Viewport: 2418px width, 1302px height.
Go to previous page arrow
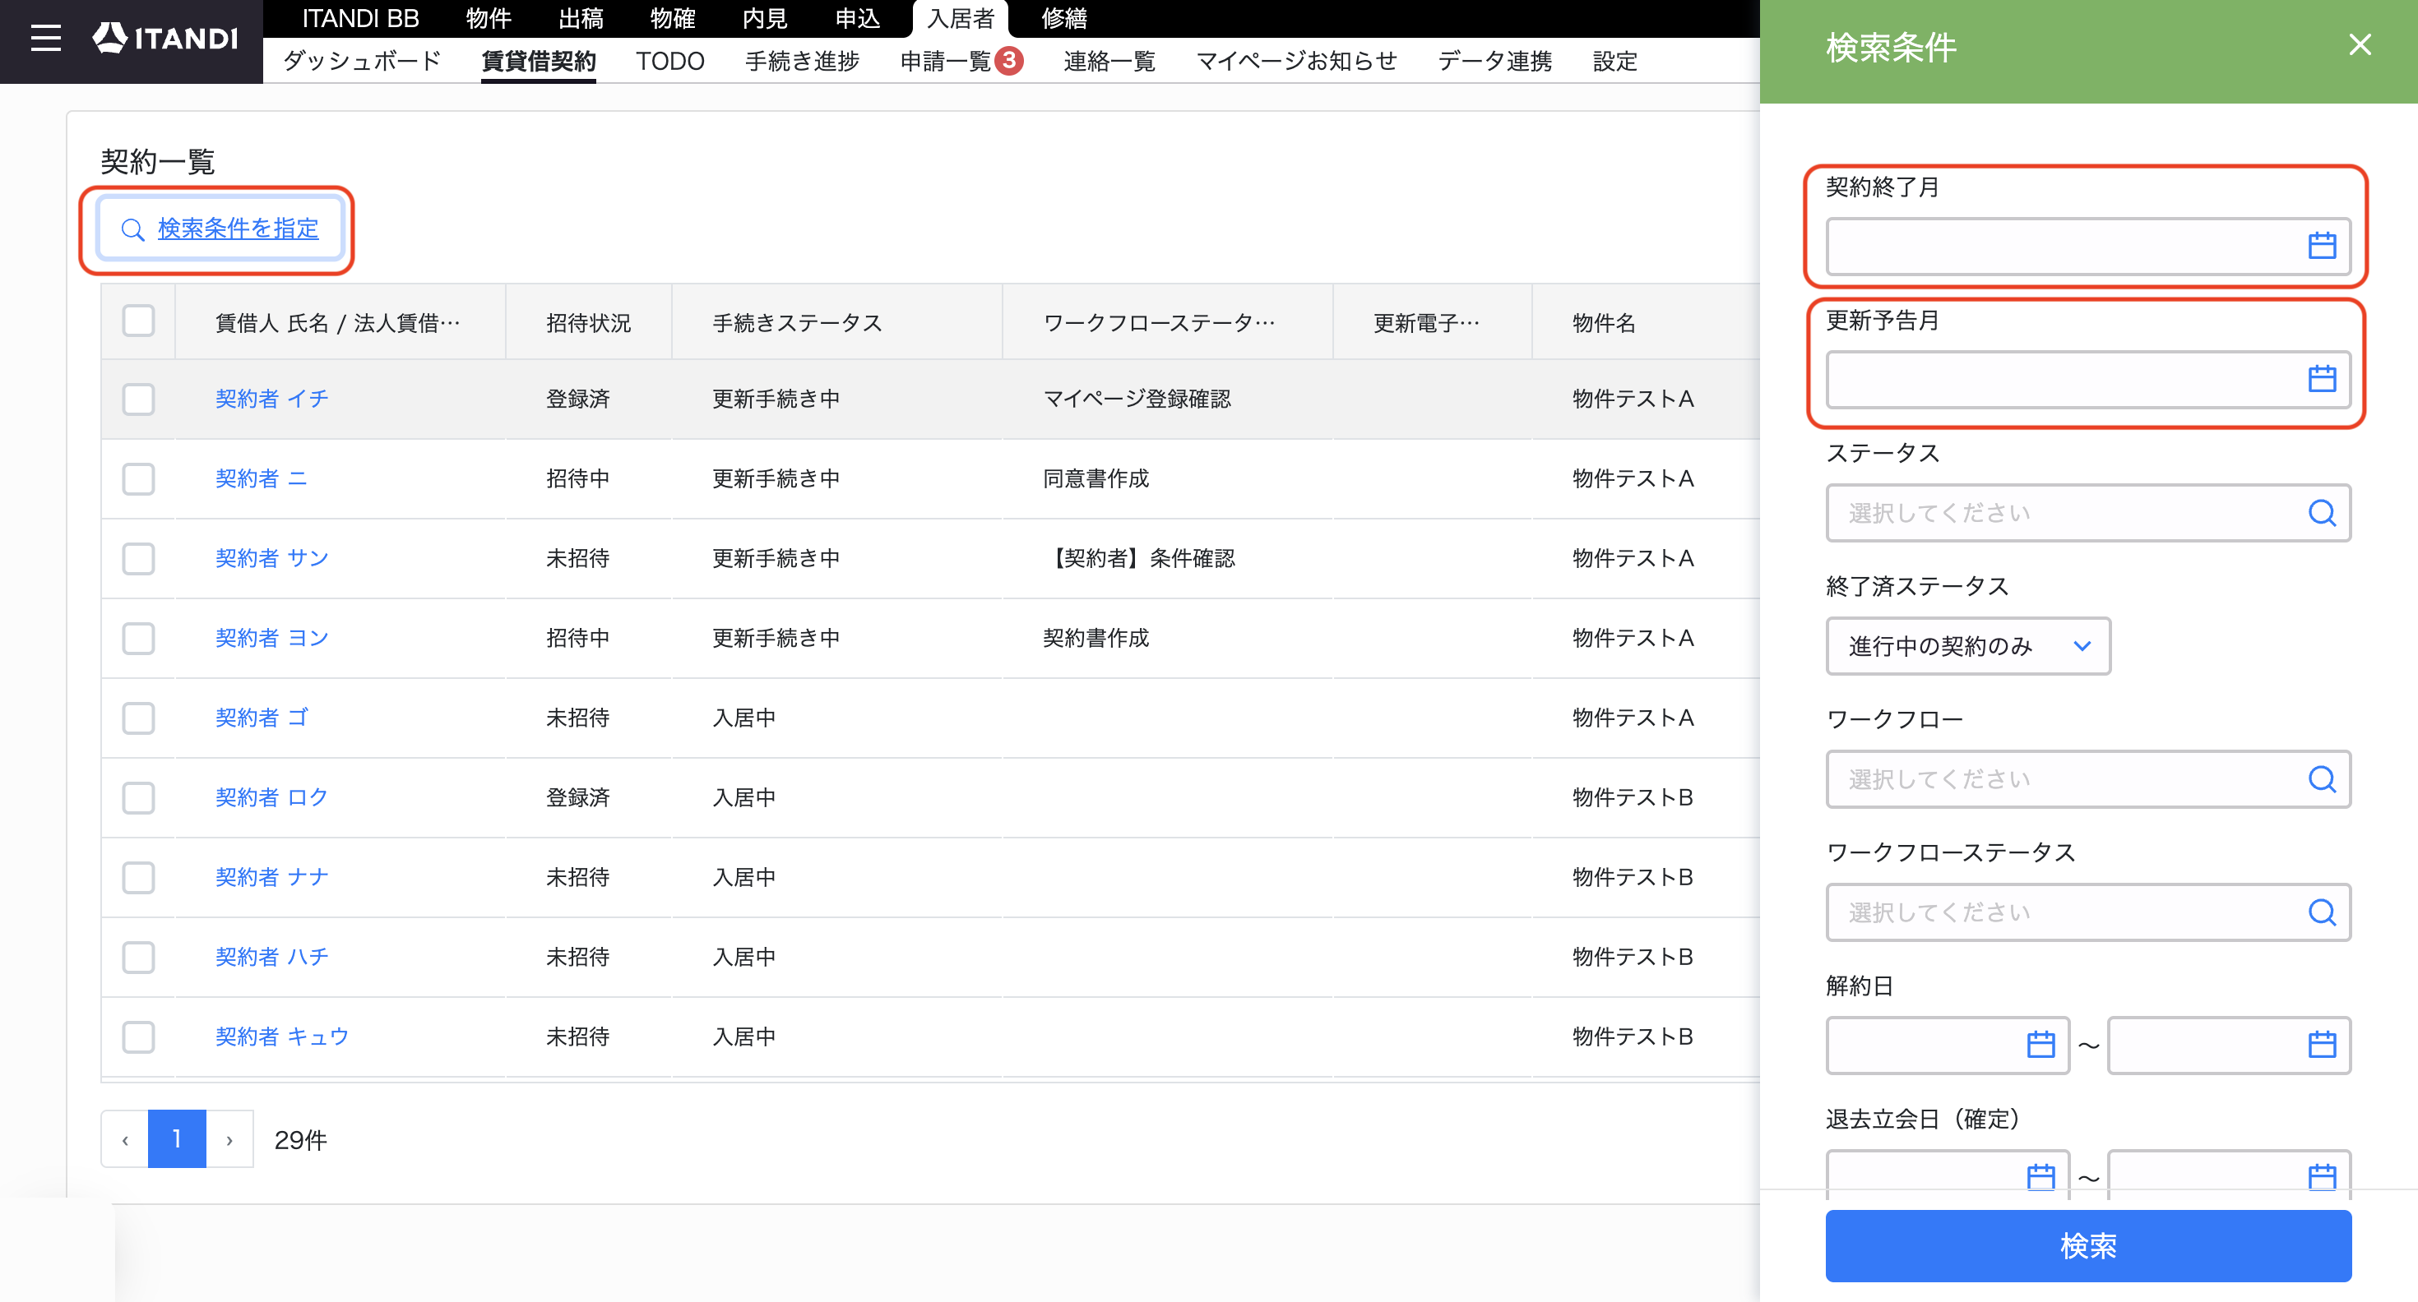click(x=125, y=1138)
